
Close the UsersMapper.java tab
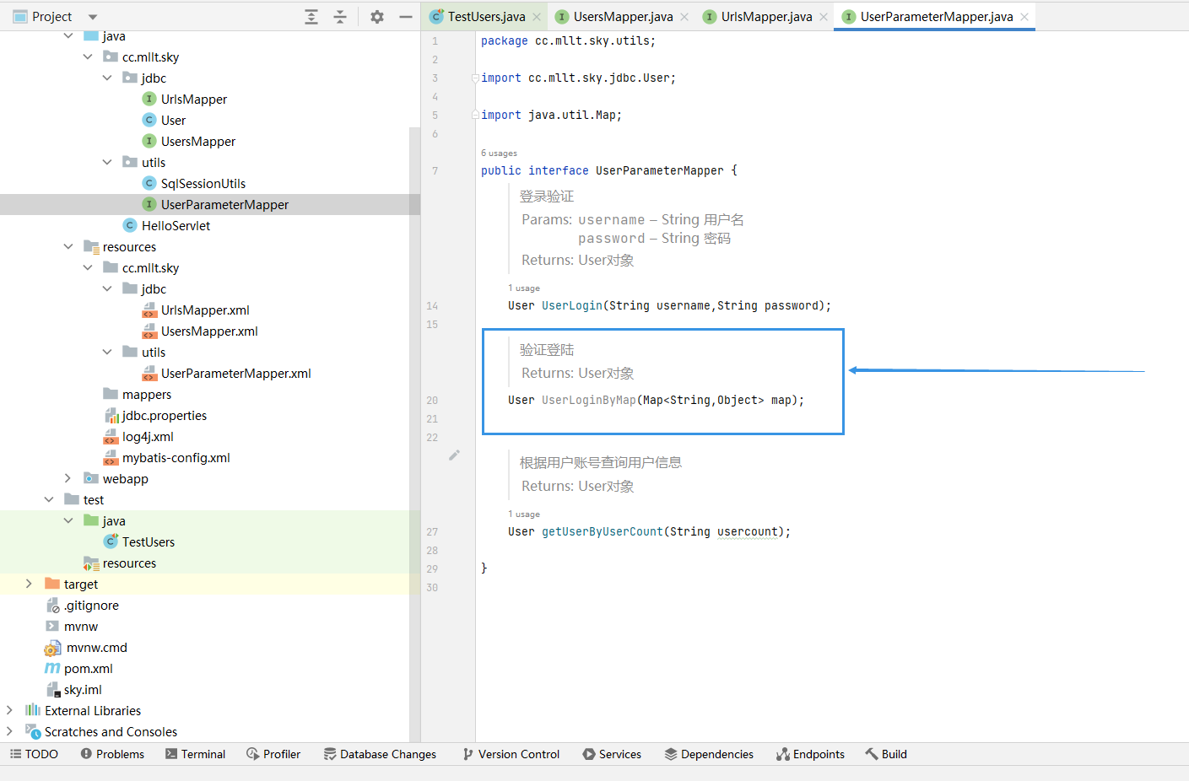coord(684,17)
